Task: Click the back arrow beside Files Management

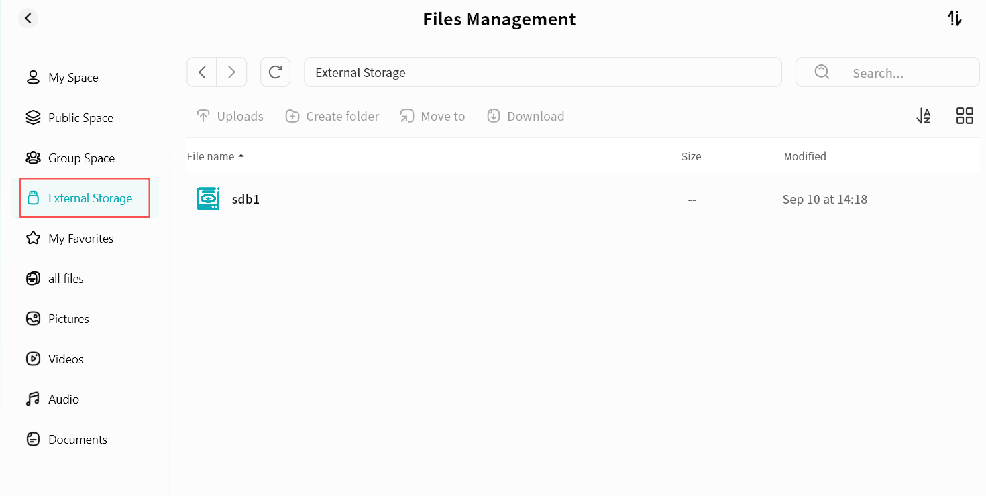Action: (x=28, y=19)
